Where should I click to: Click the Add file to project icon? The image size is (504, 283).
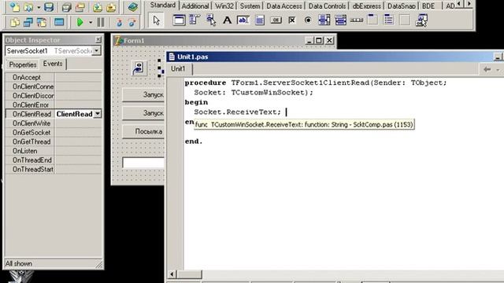coord(98,7)
